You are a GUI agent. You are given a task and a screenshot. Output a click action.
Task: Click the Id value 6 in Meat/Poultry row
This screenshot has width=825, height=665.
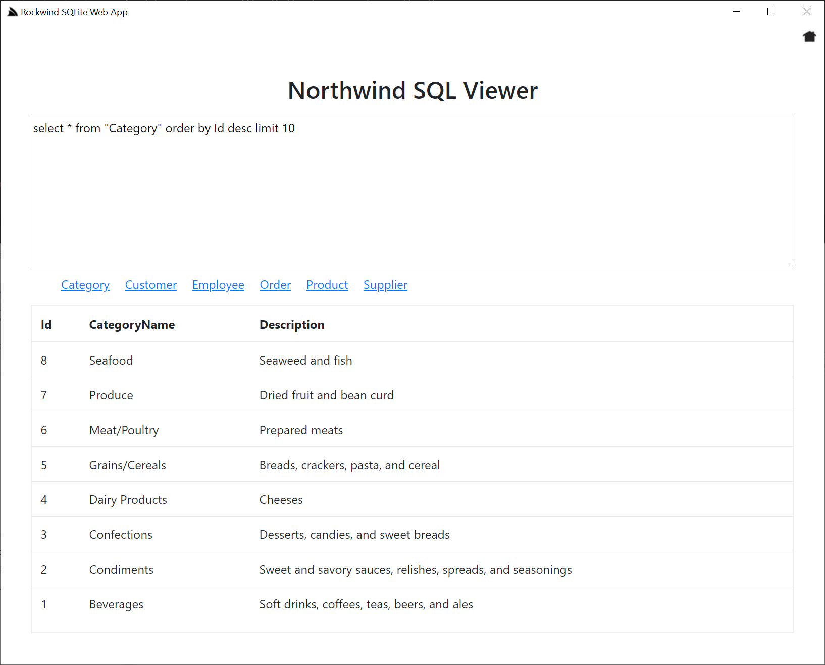44,430
